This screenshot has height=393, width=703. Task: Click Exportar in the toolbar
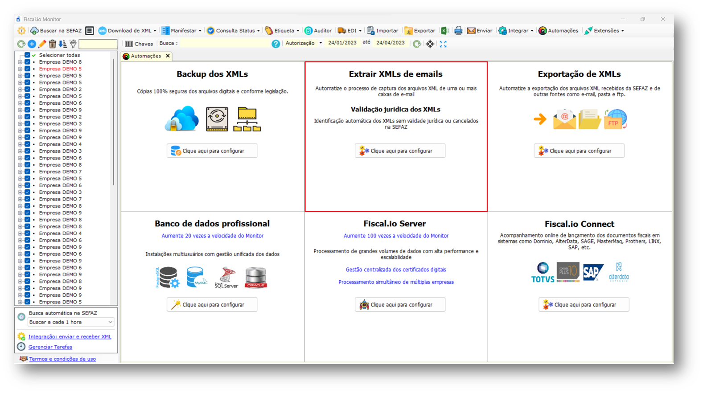[x=419, y=31]
